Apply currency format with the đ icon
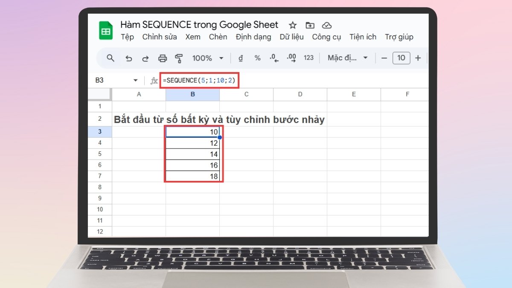Image resolution: width=512 pixels, height=288 pixels. tap(240, 58)
